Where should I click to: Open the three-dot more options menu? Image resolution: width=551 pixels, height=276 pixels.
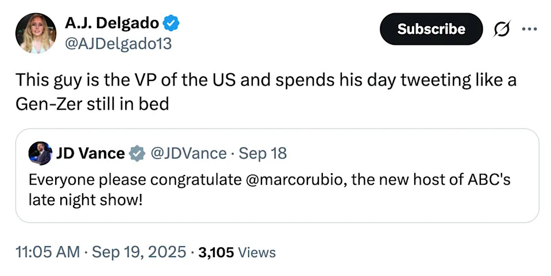(529, 29)
